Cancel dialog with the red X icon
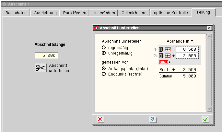Screen dimensions: 222x132 [100, 119]
